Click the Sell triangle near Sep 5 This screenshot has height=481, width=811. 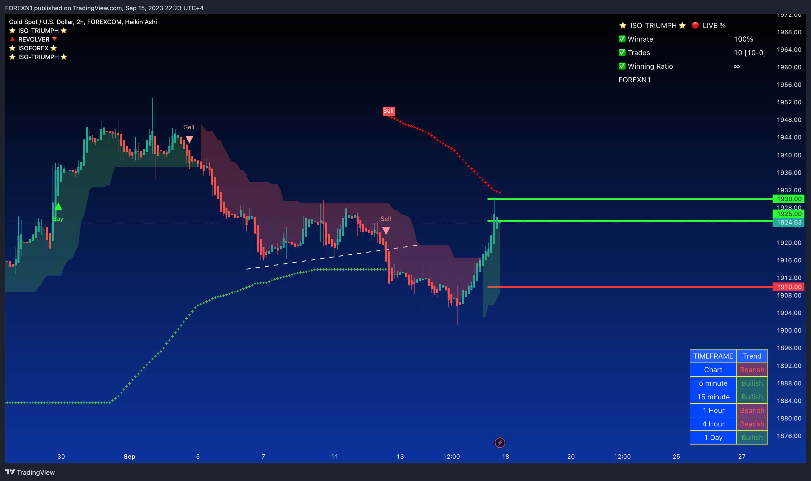pyautogui.click(x=189, y=140)
